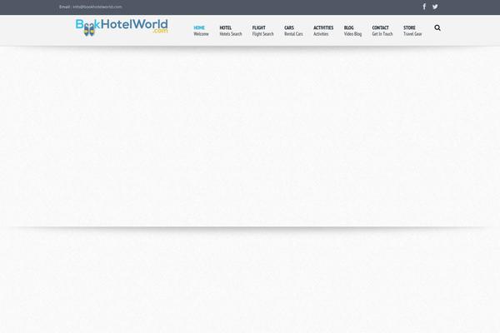
Task: Select the Home Welcome menu item
Action: click(x=201, y=31)
